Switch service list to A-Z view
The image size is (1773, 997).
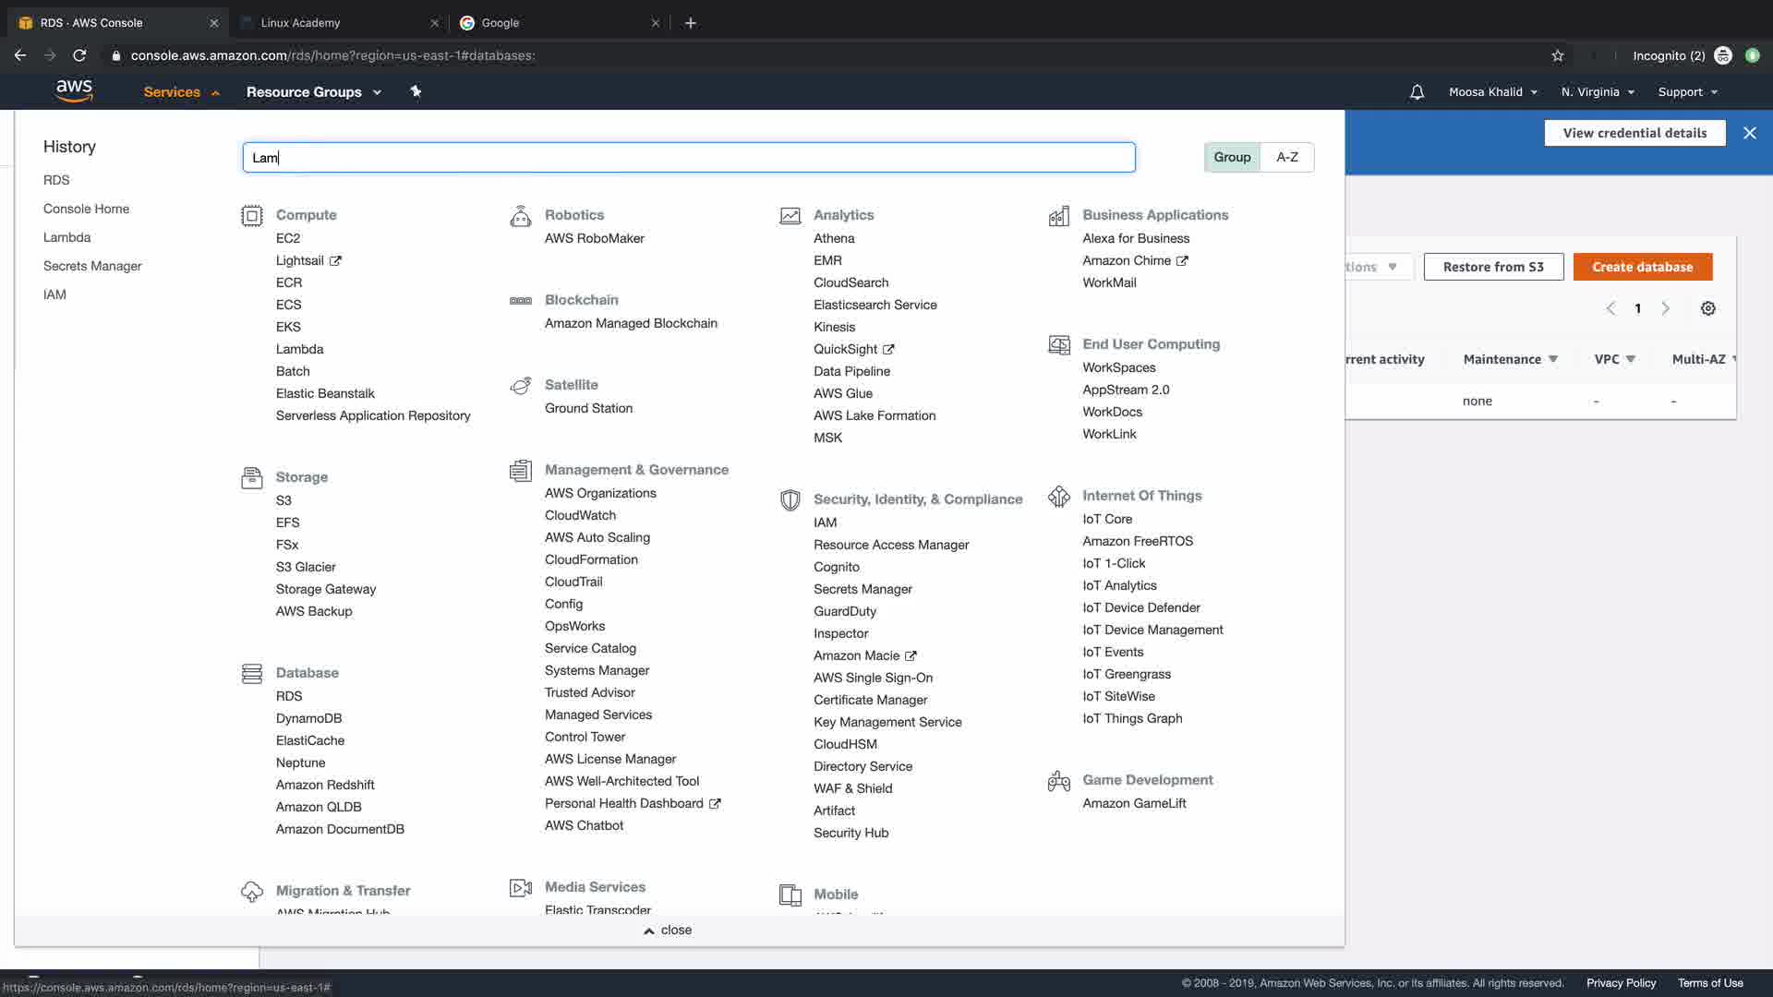coord(1287,157)
